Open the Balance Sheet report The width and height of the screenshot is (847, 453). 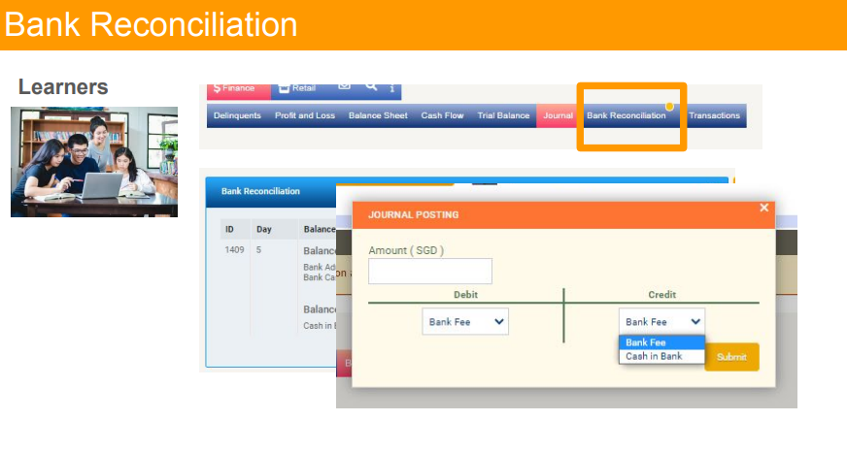tap(378, 115)
